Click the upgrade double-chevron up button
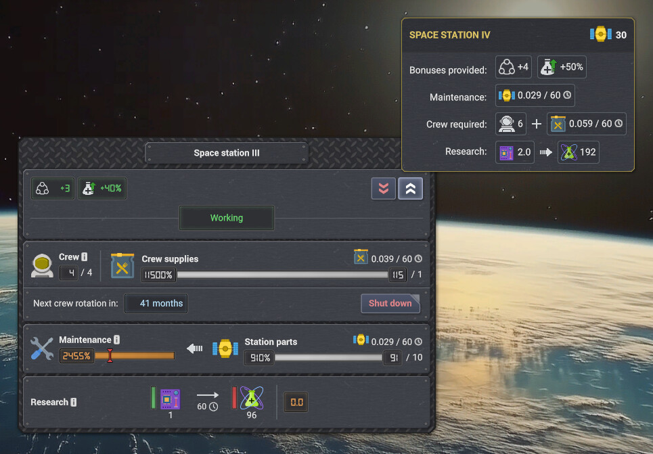 click(x=411, y=189)
